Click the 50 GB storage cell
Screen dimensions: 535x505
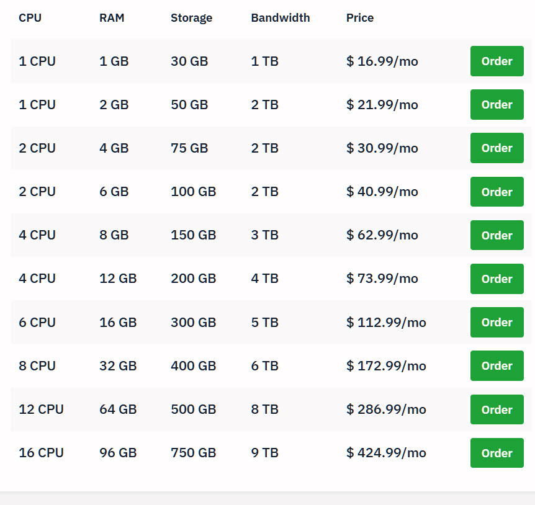[x=189, y=105]
